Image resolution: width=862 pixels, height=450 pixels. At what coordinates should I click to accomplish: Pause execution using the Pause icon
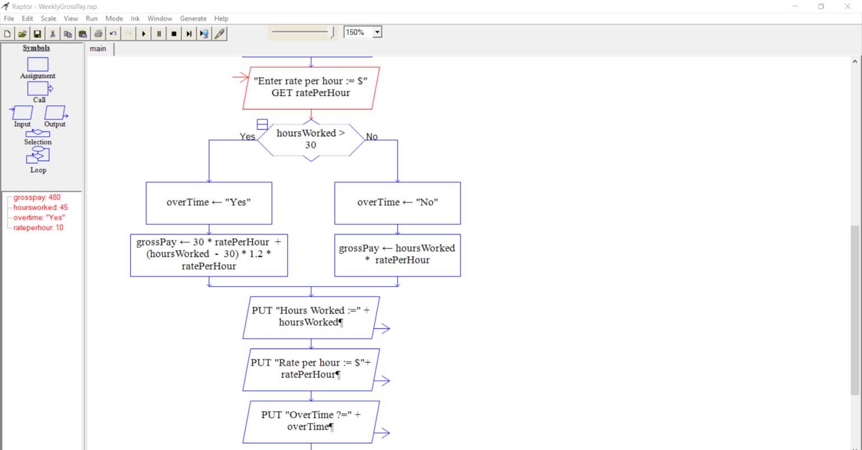[x=158, y=33]
